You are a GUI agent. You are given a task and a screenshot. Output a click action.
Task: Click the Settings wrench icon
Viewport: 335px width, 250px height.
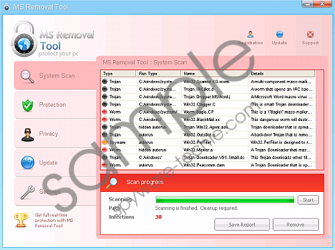pyautogui.click(x=27, y=192)
